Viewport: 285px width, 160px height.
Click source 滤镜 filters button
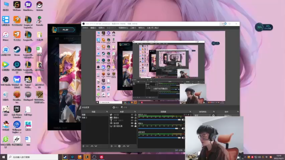pyautogui.click(x=124, y=107)
